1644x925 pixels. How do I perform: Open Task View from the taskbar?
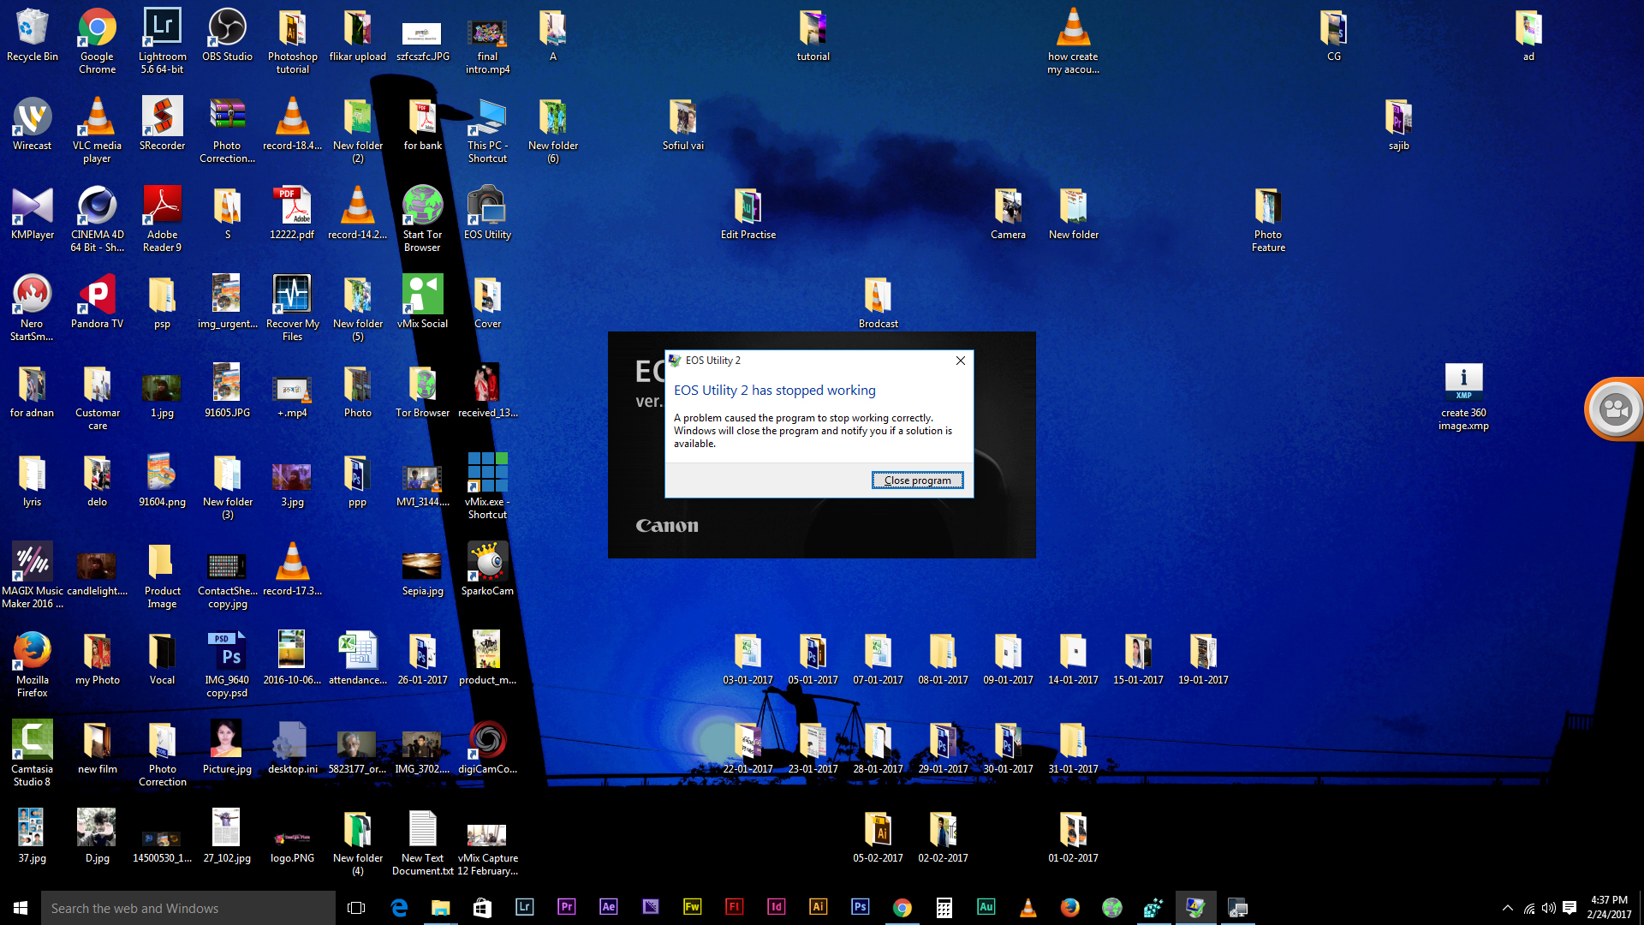(356, 908)
